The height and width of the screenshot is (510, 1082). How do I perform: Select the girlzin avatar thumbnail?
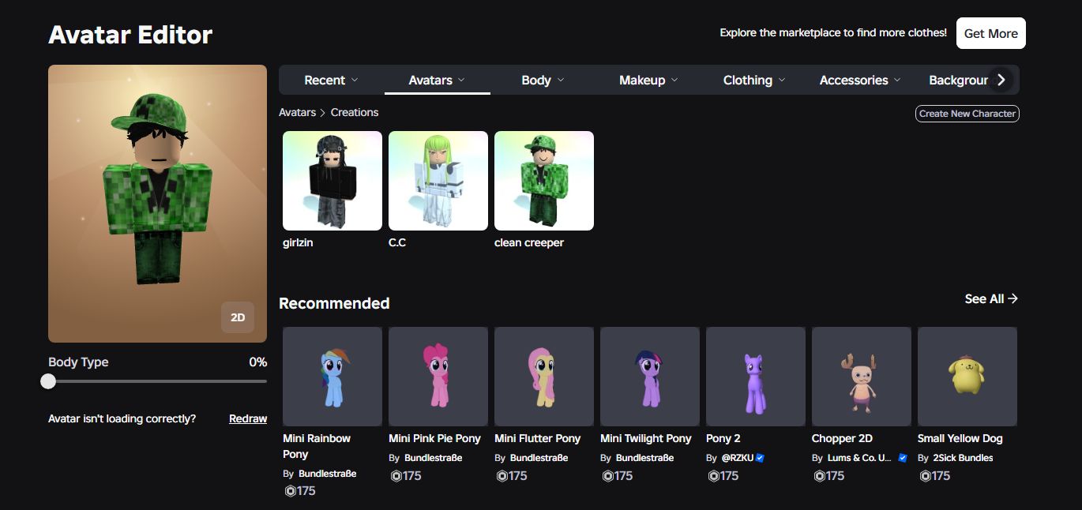tap(332, 181)
